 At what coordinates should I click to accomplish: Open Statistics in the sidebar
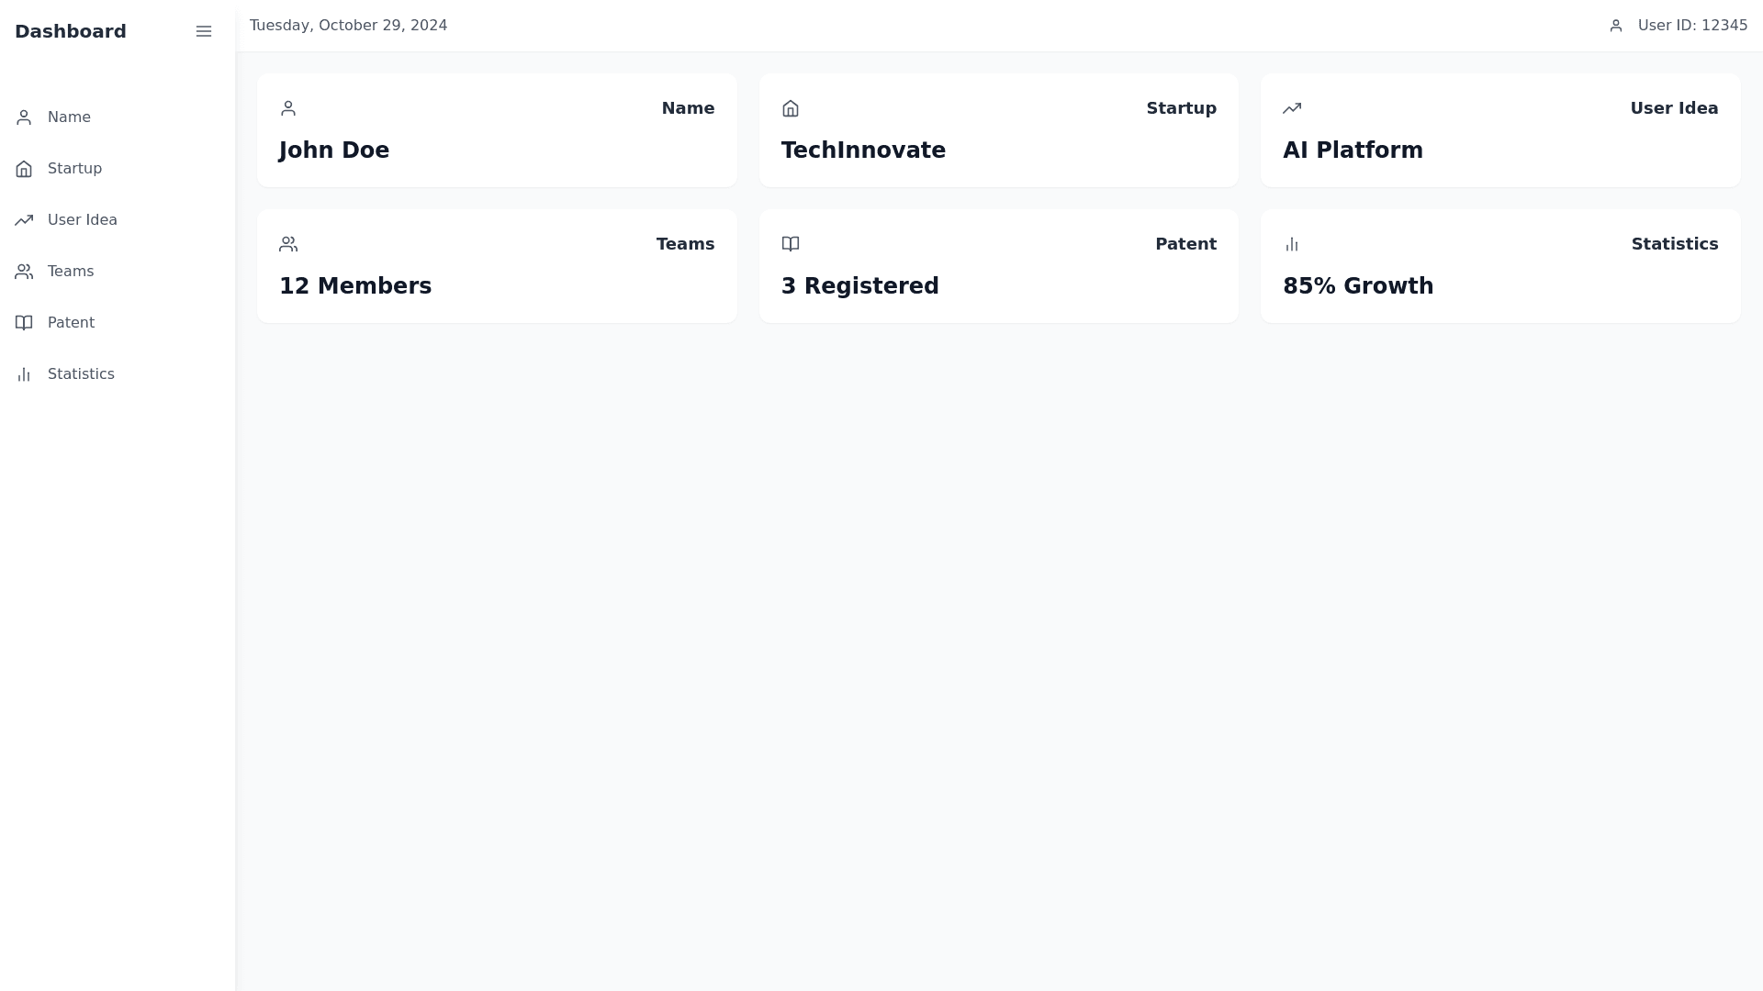point(81,374)
